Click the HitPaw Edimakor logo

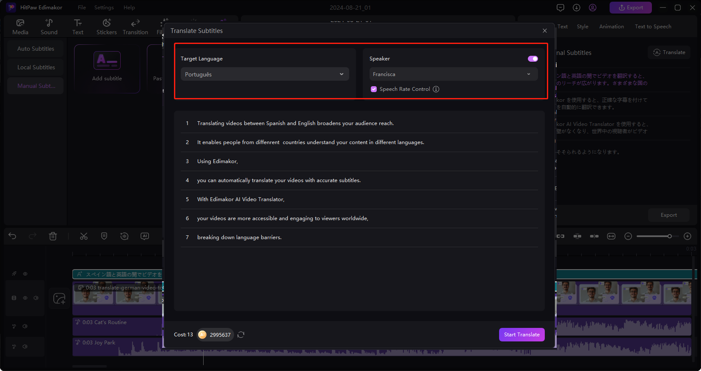click(11, 8)
